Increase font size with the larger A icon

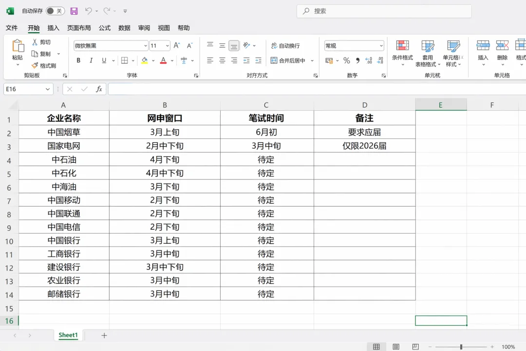click(x=177, y=46)
